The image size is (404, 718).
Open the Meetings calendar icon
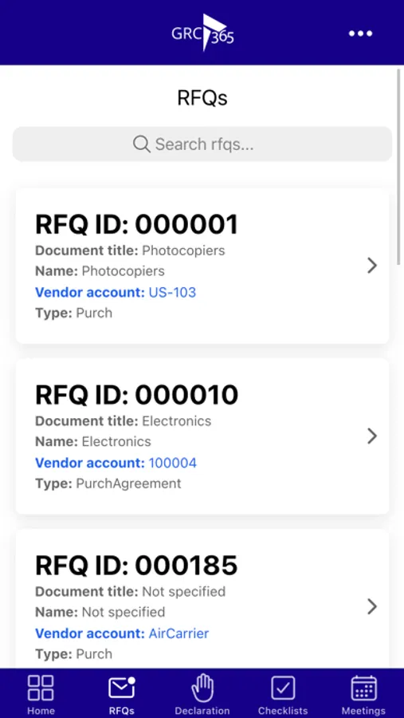pos(363,688)
